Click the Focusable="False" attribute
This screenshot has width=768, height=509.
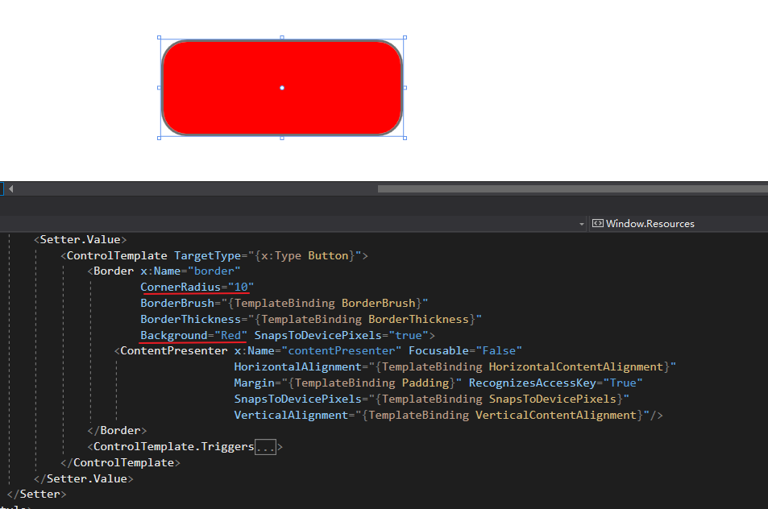coord(465,351)
